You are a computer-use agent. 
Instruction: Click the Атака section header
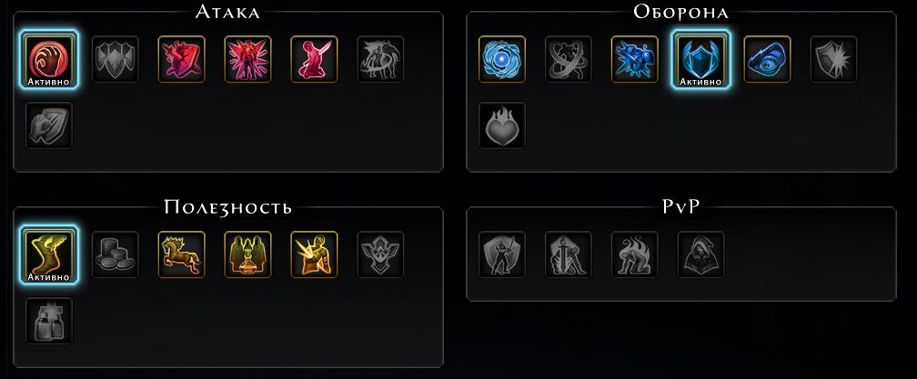pyautogui.click(x=227, y=12)
